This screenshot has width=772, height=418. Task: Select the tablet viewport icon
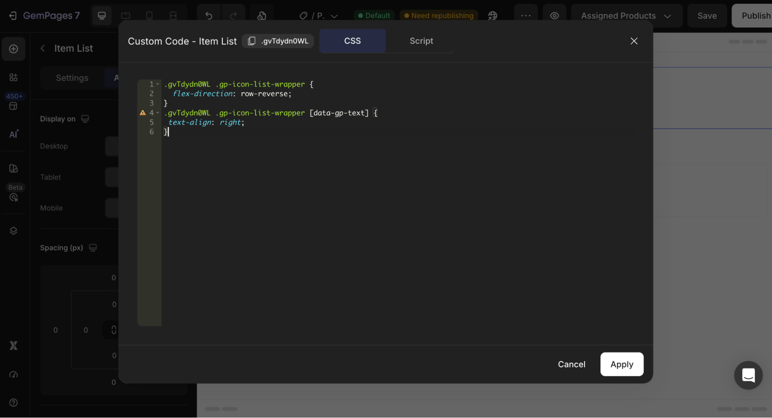coord(126,15)
